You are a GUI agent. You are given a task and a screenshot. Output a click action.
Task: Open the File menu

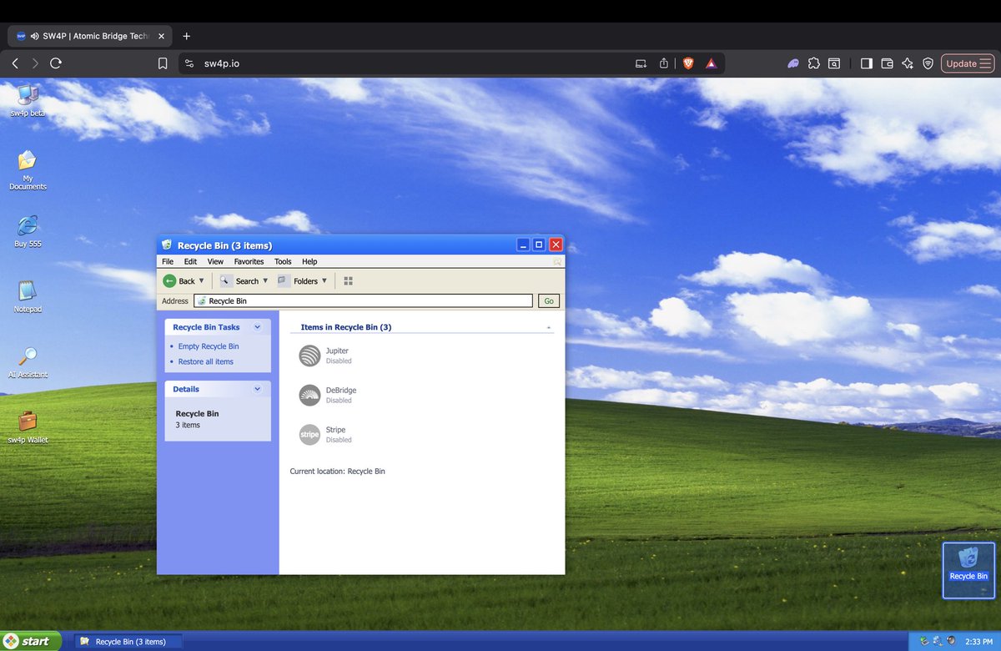tap(168, 261)
